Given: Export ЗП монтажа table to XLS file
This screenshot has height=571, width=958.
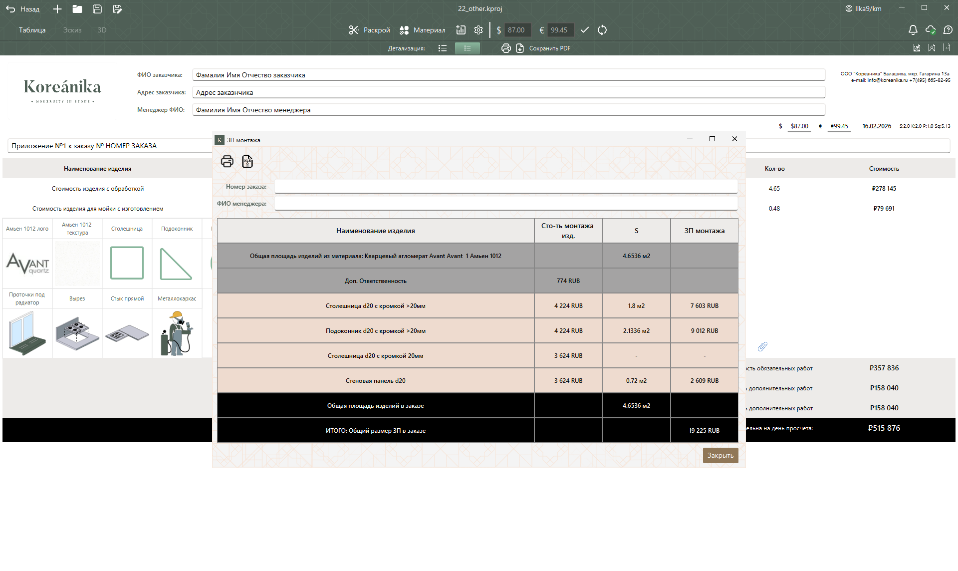Looking at the screenshot, I should click(x=247, y=161).
